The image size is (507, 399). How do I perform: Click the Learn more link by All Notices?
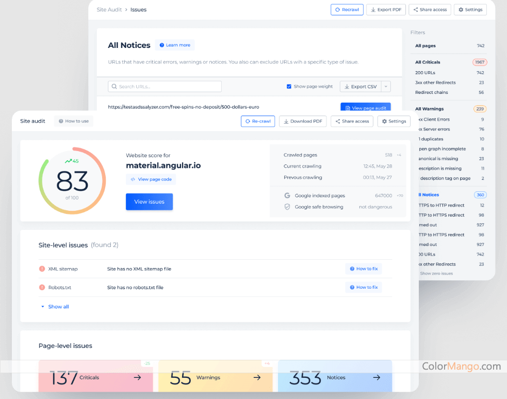pyautogui.click(x=175, y=45)
